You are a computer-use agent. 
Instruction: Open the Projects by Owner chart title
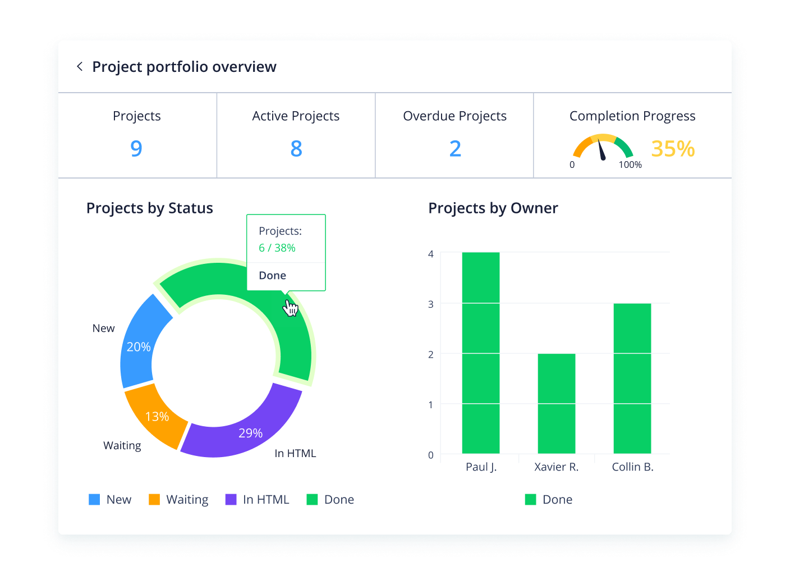coord(493,208)
